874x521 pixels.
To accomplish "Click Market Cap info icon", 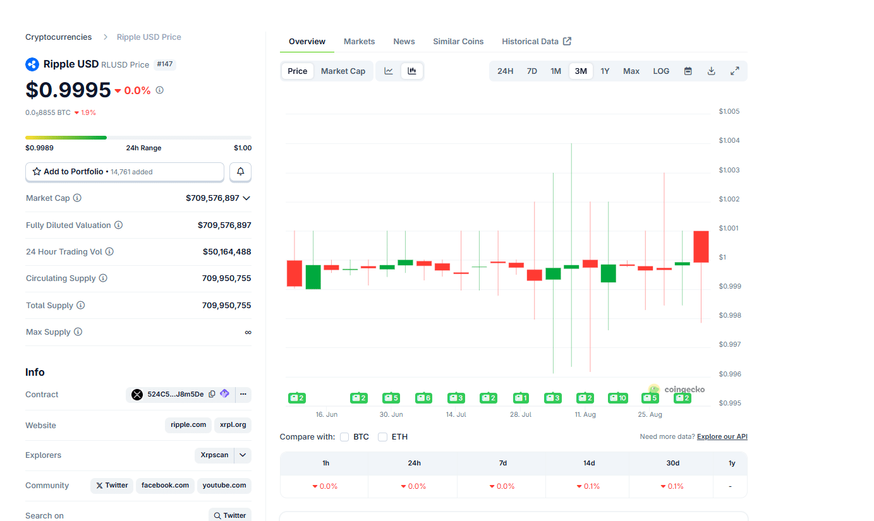I will pos(77,198).
